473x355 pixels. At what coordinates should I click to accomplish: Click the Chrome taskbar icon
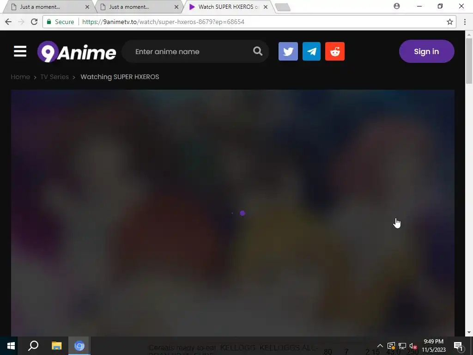tap(79, 346)
